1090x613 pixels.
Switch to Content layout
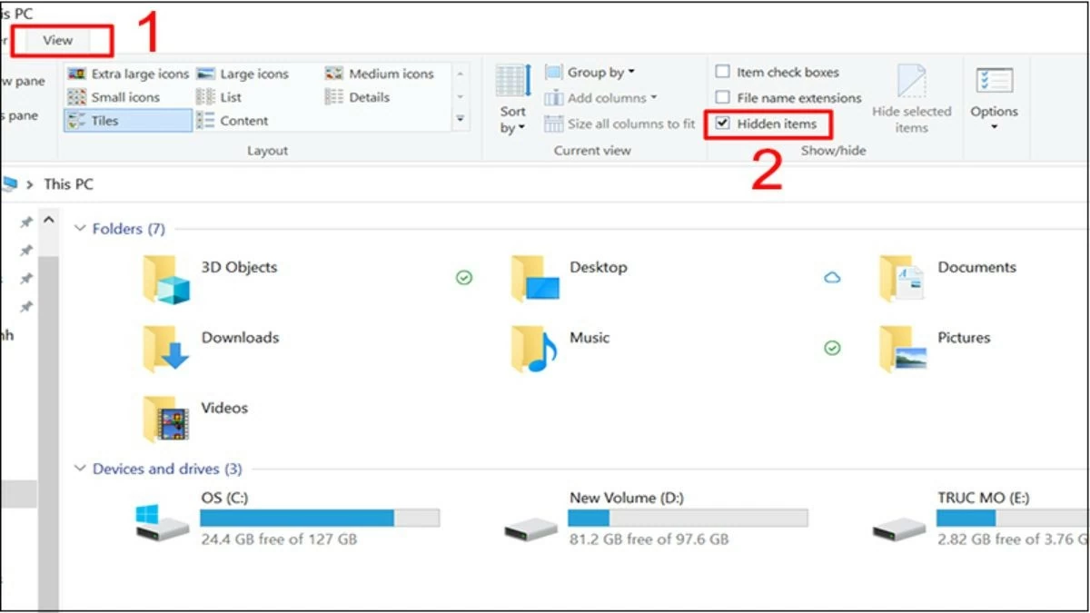coord(240,120)
